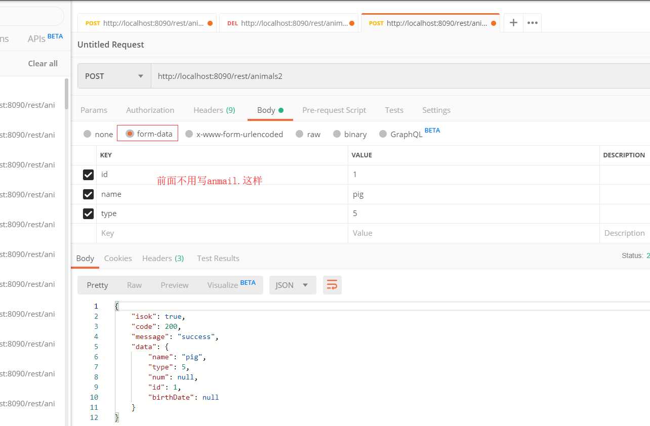Screen dimensions: 650x426
Task: Open the Params tab
Action: click(94, 110)
